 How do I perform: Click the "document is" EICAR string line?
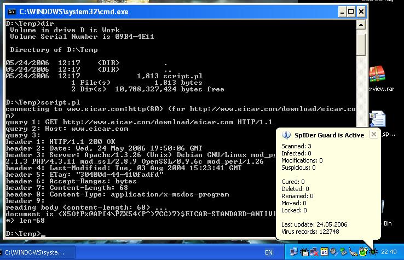pyautogui.click(x=141, y=214)
